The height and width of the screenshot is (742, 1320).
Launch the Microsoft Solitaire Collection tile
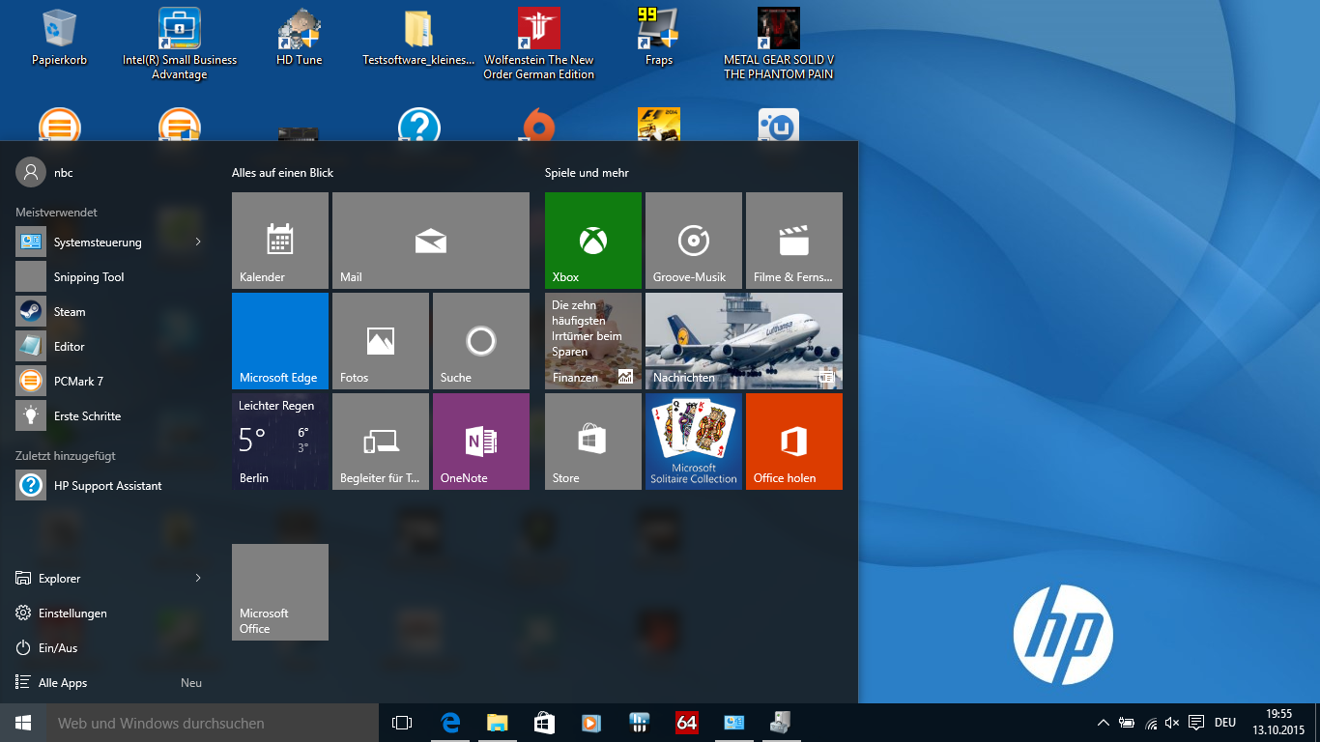click(694, 442)
